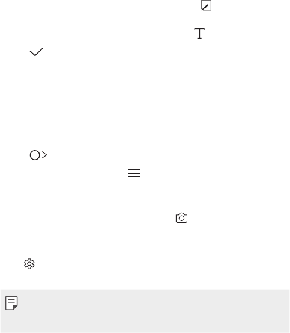This screenshot has height=333, width=290.
Task: Select the handwriting pen edit icon
Action: click(x=206, y=5)
